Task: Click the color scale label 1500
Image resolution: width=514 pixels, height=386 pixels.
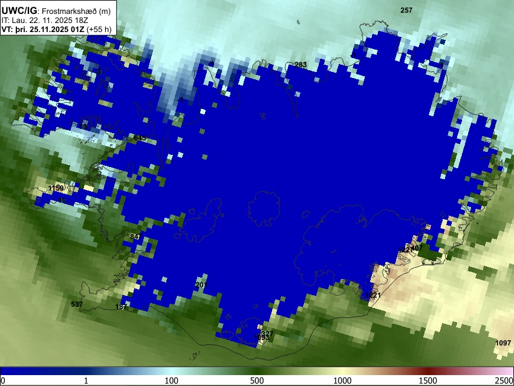Action: pos(428,381)
